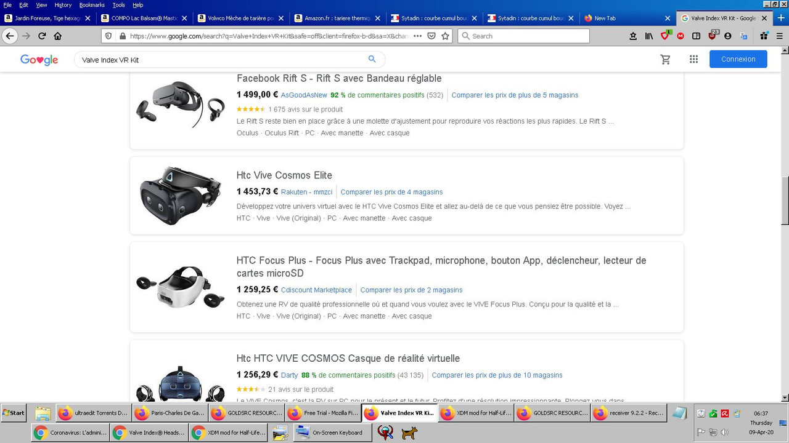Viewport: 789px width, 443px height.
Task: Toggle the sidebar view icon
Action: [x=696, y=36]
